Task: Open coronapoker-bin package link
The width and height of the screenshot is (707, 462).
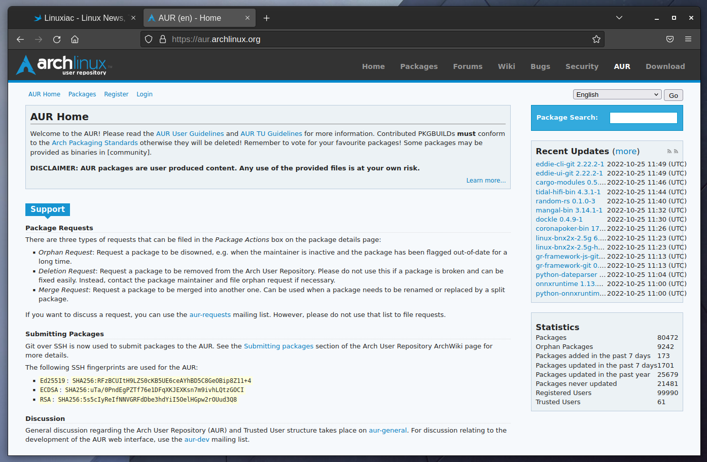Action: click(x=571, y=229)
